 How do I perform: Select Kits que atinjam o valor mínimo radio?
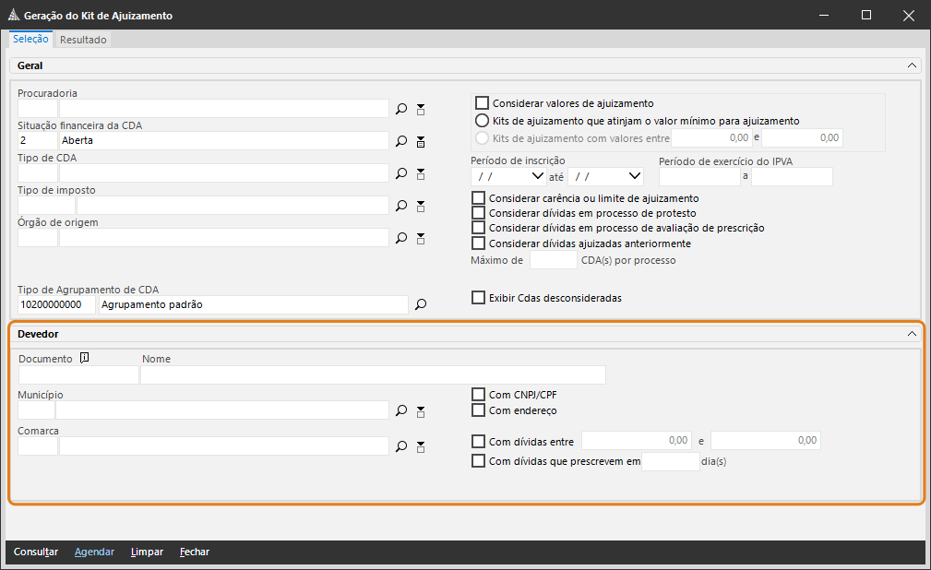coord(482,121)
